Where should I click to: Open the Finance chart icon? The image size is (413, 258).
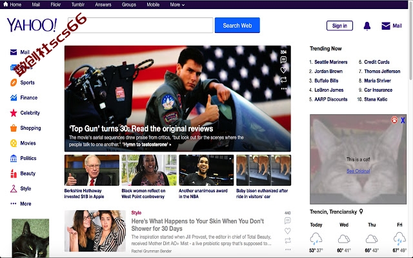(x=14, y=97)
